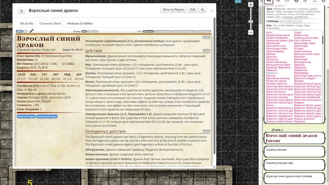Image resolution: width=329 pixels, height=185 pixels.
Task: Import monster Ветеран
Action: (x=299, y=81)
